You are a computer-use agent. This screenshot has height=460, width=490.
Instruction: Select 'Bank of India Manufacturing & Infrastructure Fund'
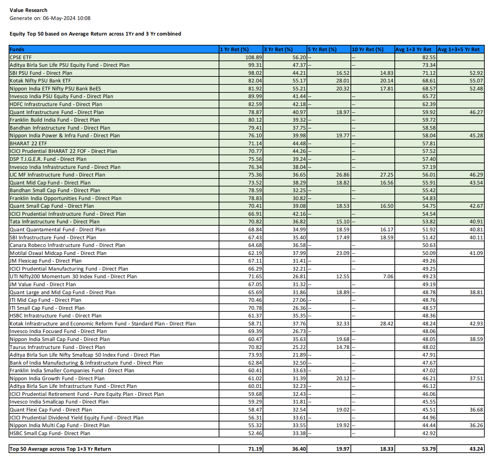click(x=86, y=363)
